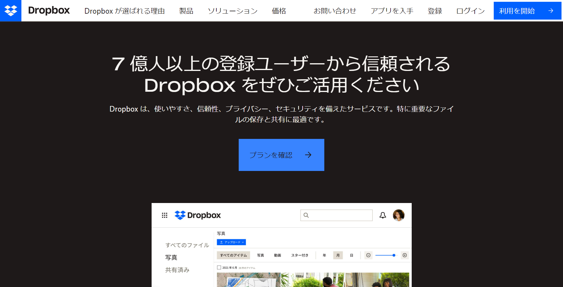Viewport: 563px width, 287px height.
Task: Click the notification bell icon
Action: 383,215
